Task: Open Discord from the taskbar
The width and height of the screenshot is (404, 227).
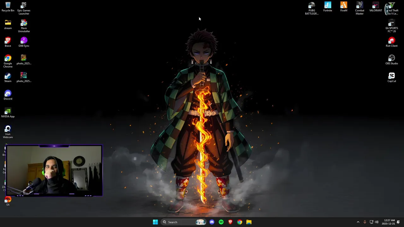Action: click(212, 222)
